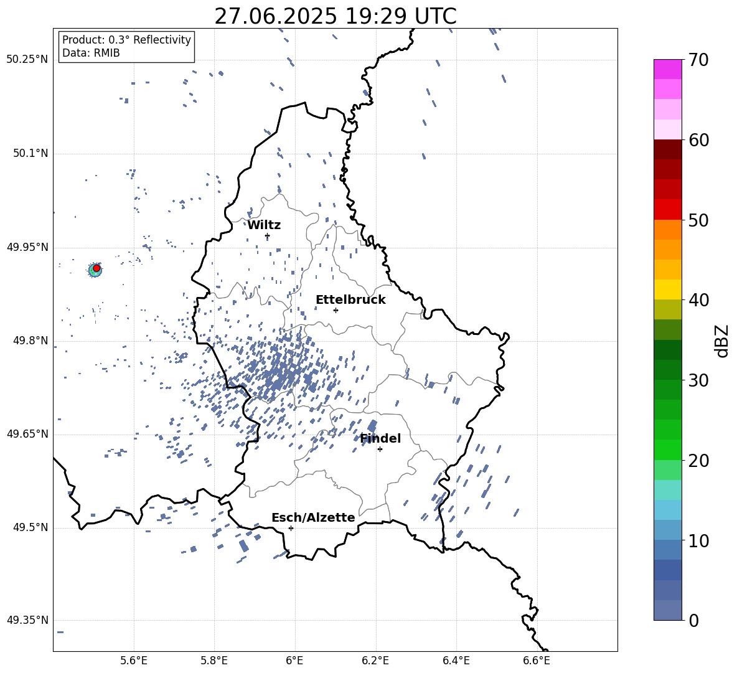Click the cross marker below Esch/Alzette
The height and width of the screenshot is (673, 737).
click(x=291, y=528)
